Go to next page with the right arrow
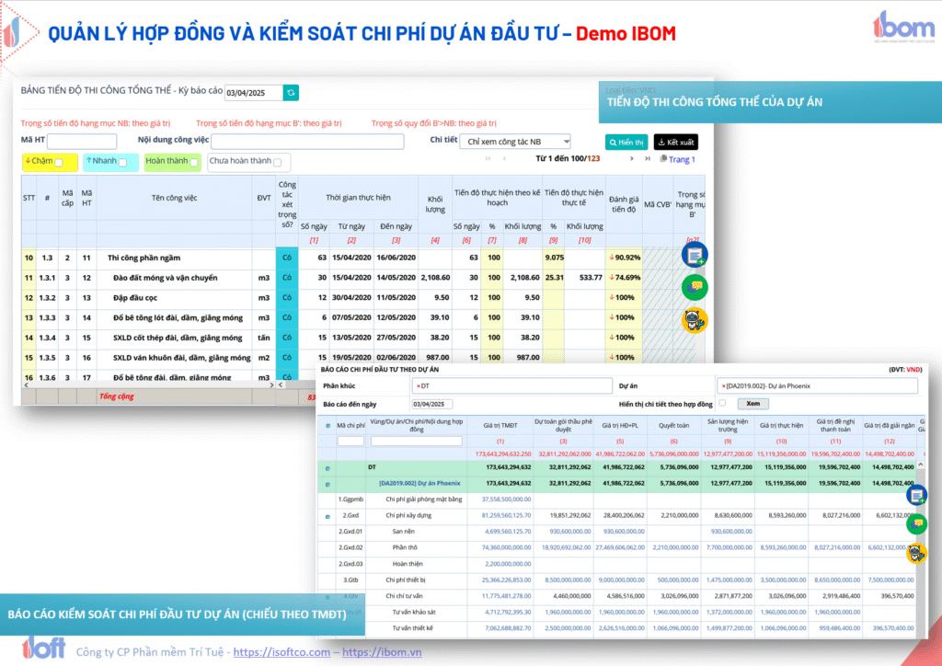 631,159
